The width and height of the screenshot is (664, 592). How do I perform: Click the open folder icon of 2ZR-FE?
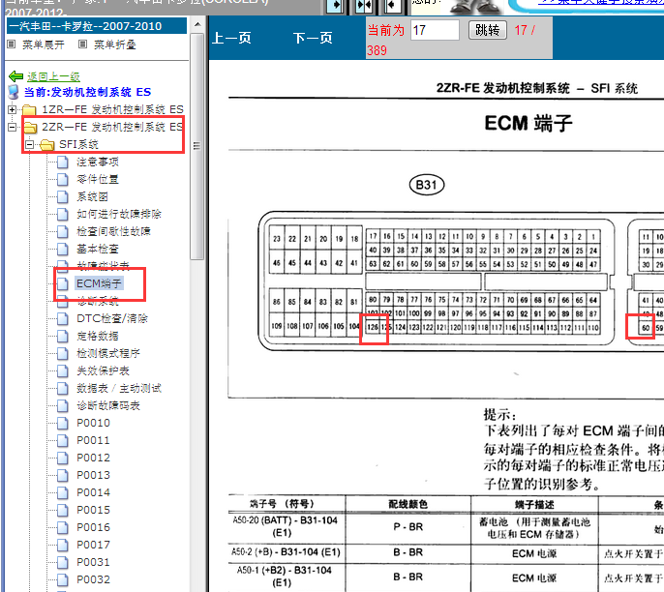pos(30,127)
